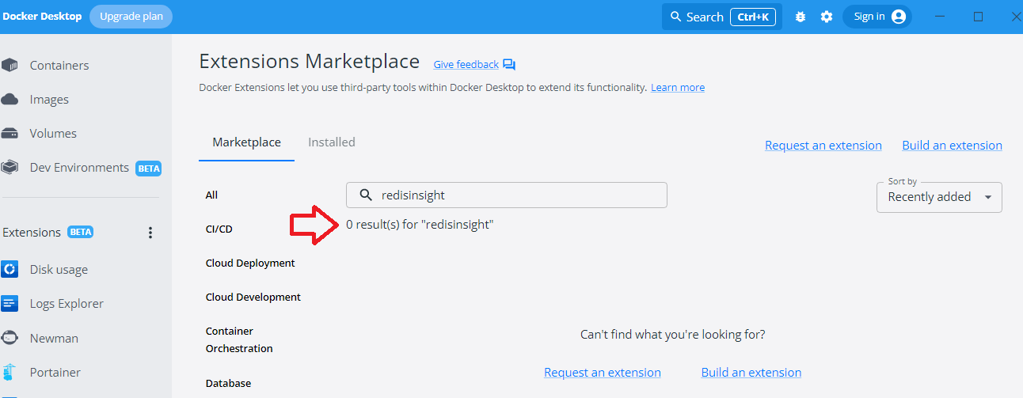
Task: Click the redisinsight search field
Action: pyautogui.click(x=507, y=195)
